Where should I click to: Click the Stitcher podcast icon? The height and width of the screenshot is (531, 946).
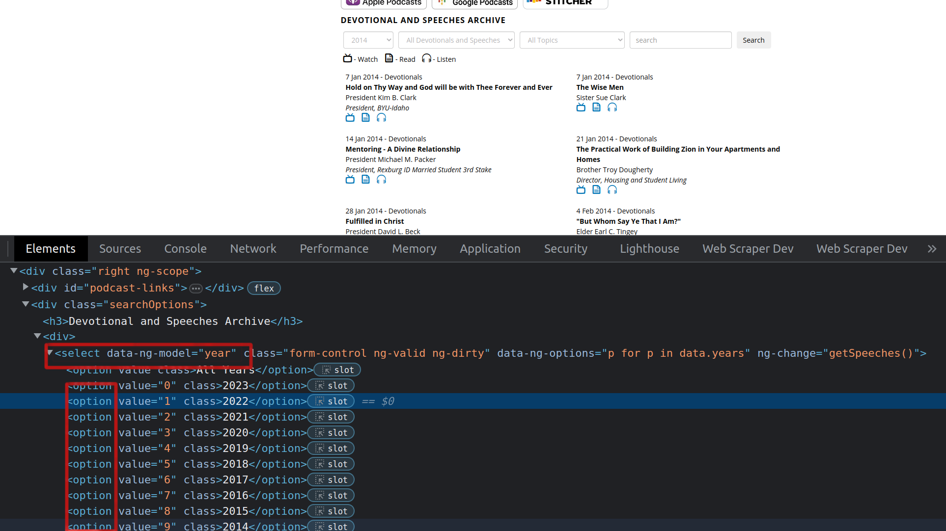565,2
